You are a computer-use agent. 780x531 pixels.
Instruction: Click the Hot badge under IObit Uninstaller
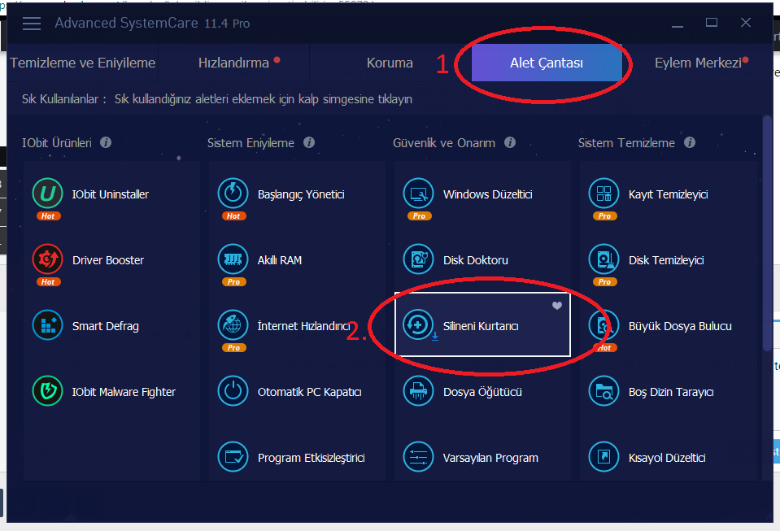click(48, 215)
